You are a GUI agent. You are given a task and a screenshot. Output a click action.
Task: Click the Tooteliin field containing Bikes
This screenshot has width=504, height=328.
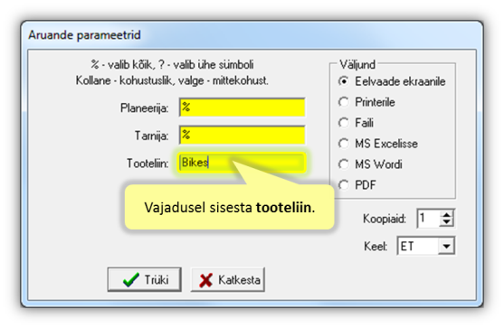point(242,163)
